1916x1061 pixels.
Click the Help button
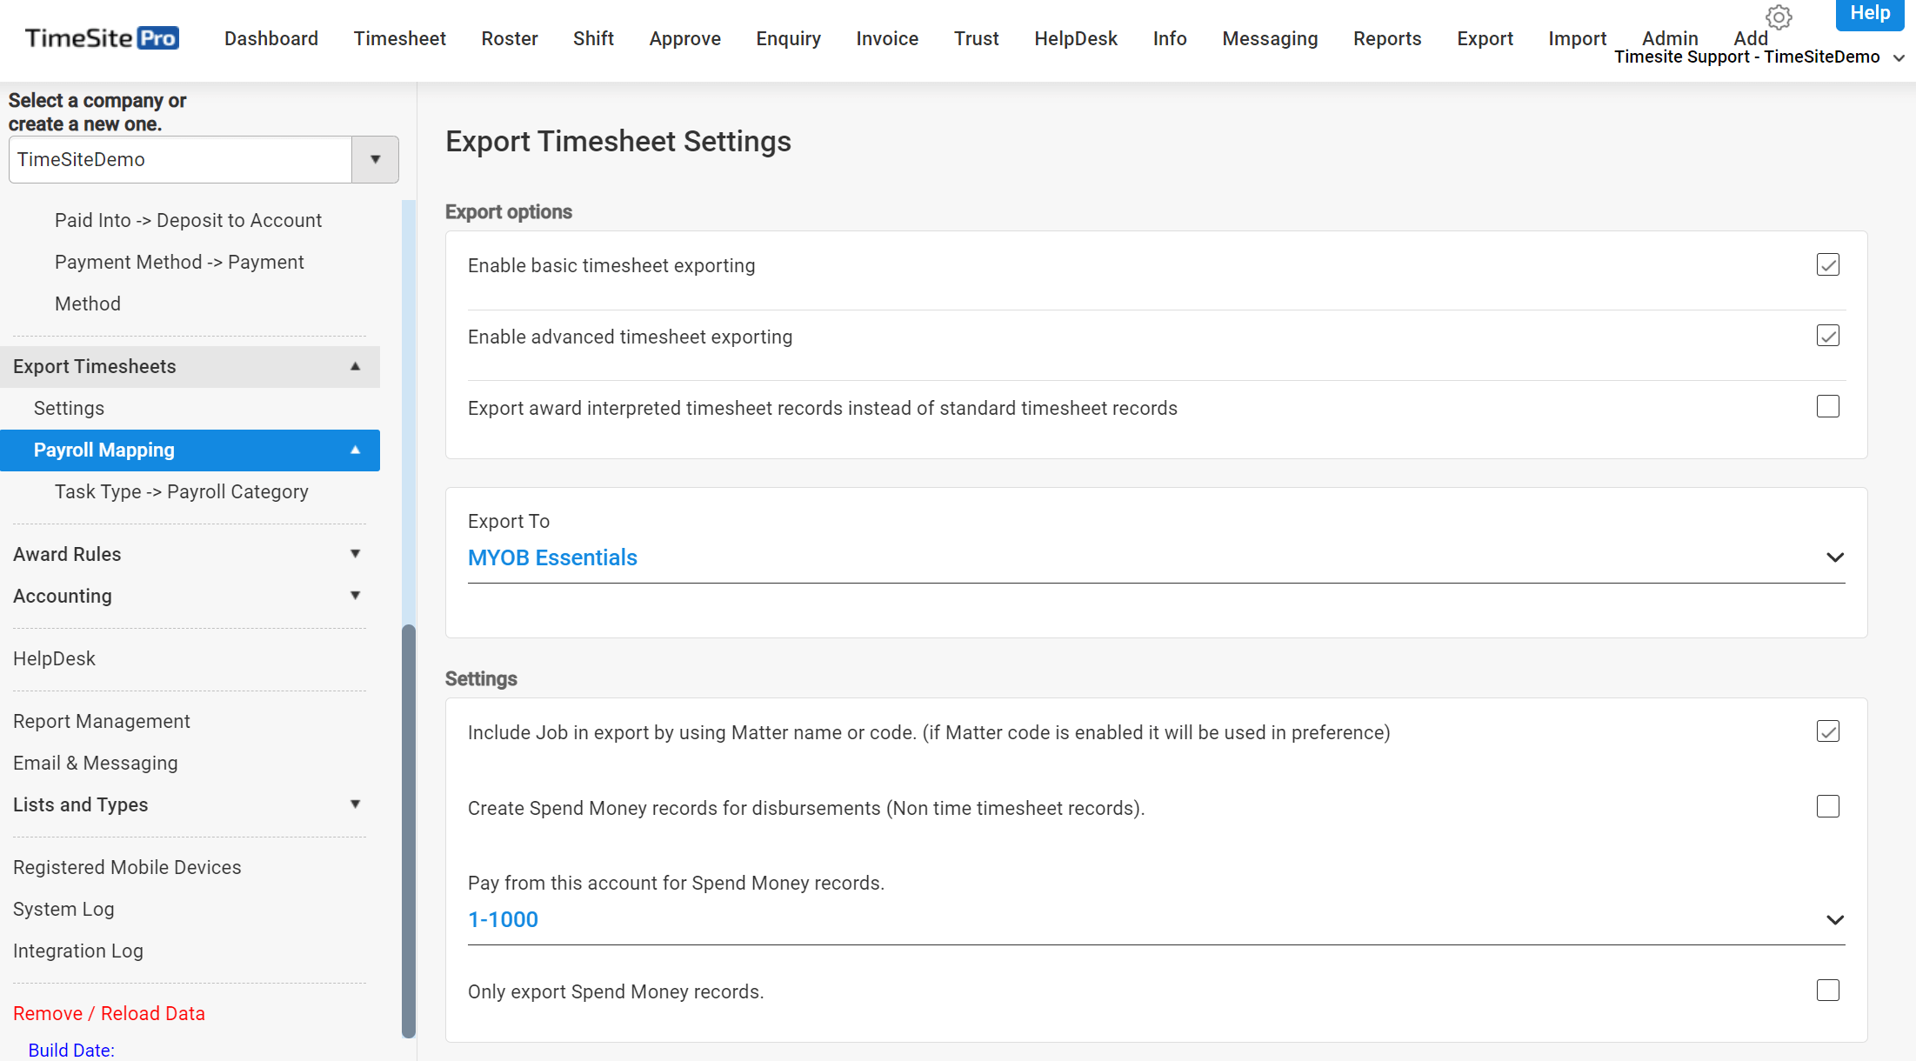[x=1870, y=14]
